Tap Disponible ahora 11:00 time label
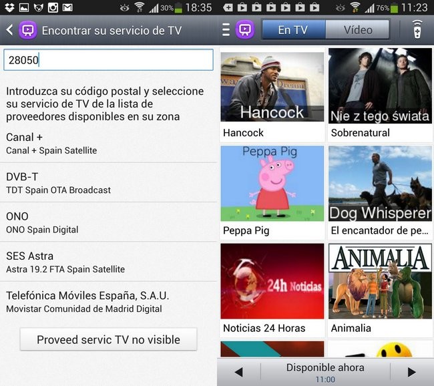This screenshot has width=434, height=386. tap(325, 373)
